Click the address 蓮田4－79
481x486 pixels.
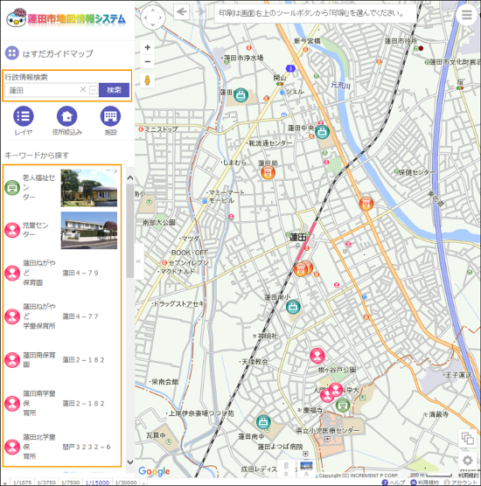pos(80,273)
